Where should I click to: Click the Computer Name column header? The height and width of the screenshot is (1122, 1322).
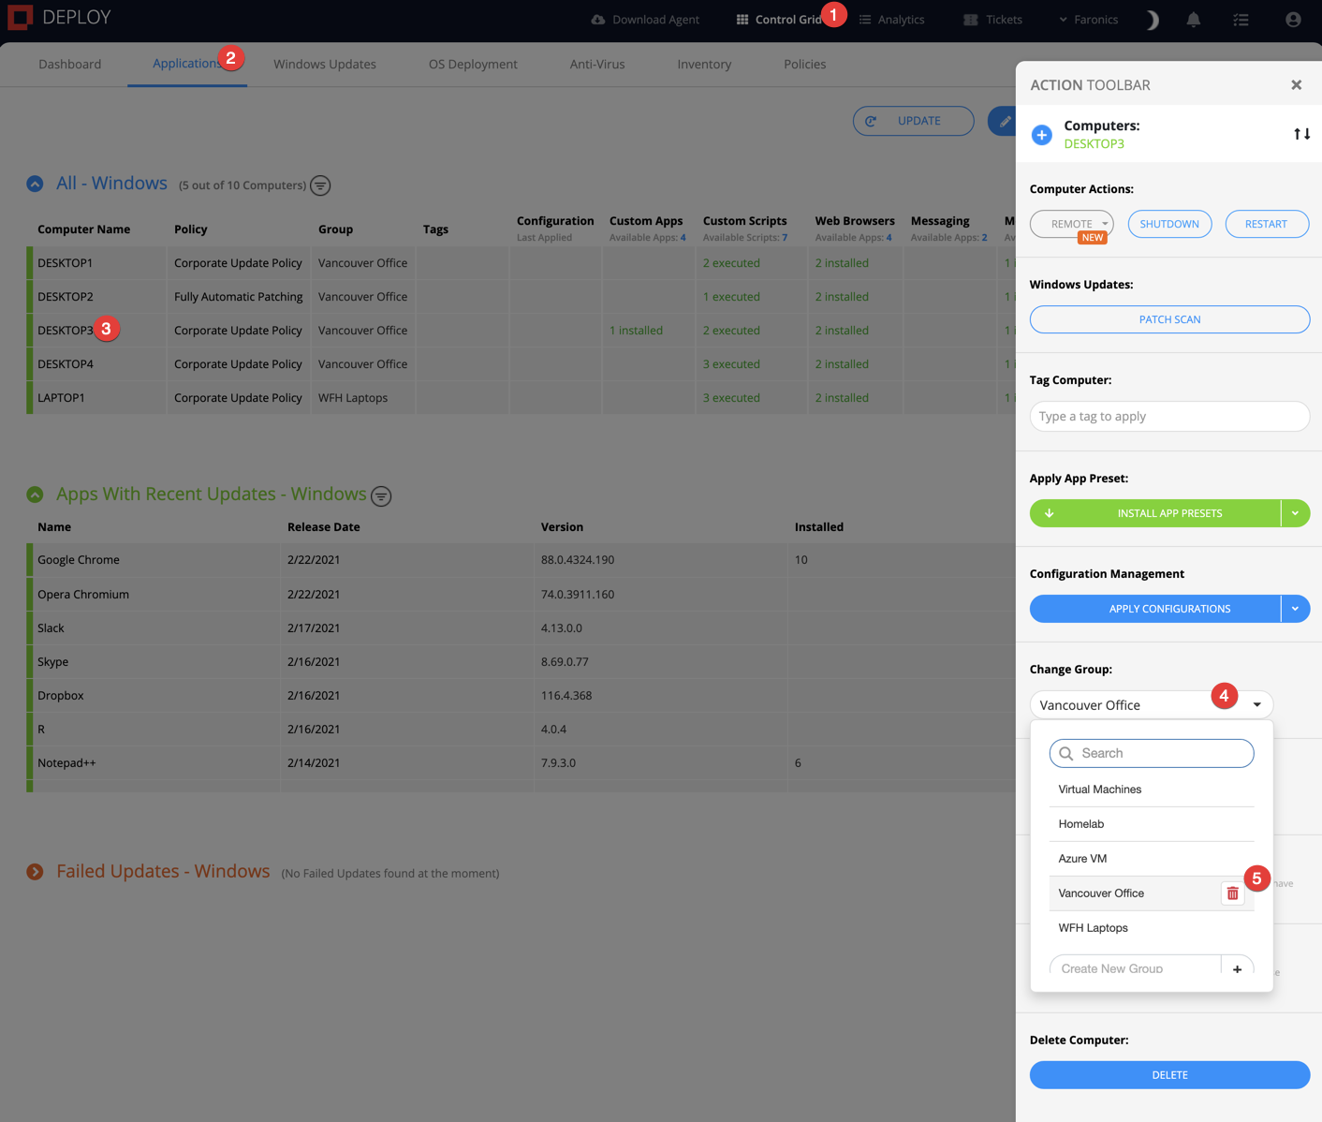pos(83,229)
